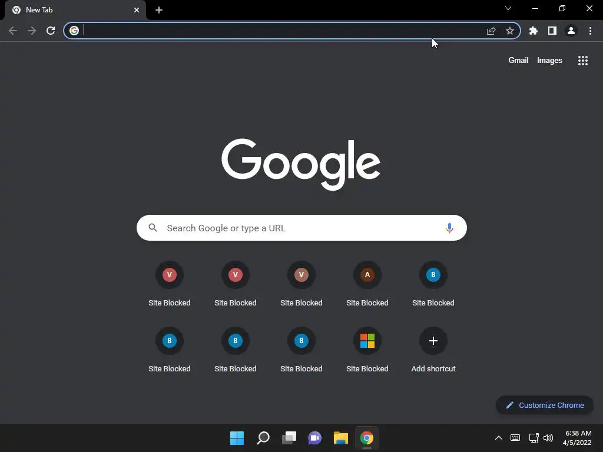Open the network tray icon

(534, 438)
